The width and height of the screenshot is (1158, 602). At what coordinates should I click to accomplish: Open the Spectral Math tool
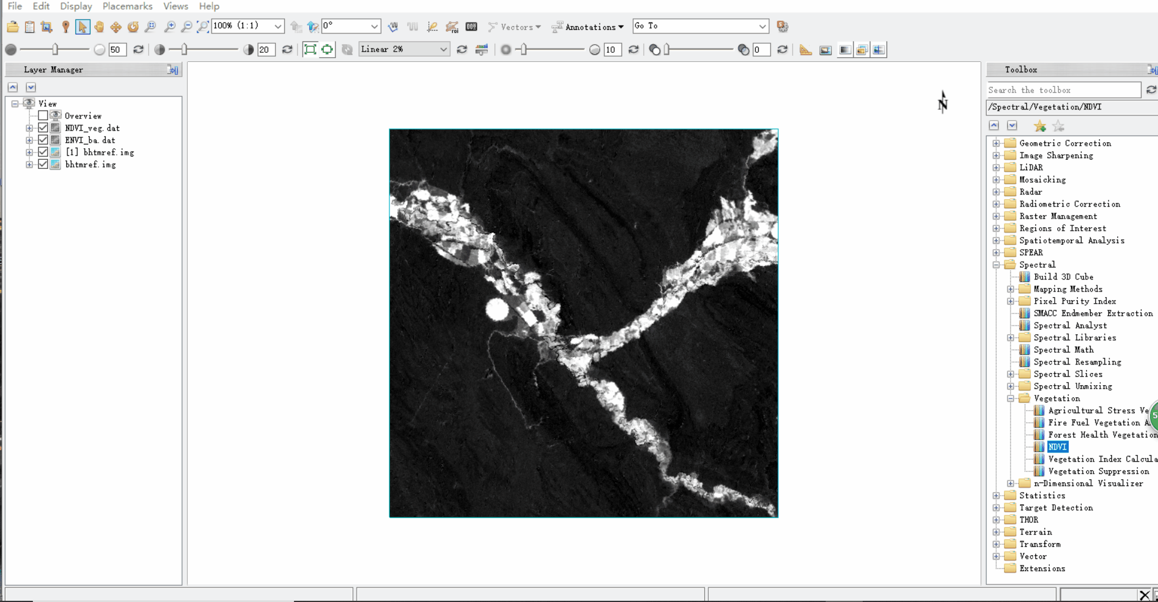[1063, 350]
